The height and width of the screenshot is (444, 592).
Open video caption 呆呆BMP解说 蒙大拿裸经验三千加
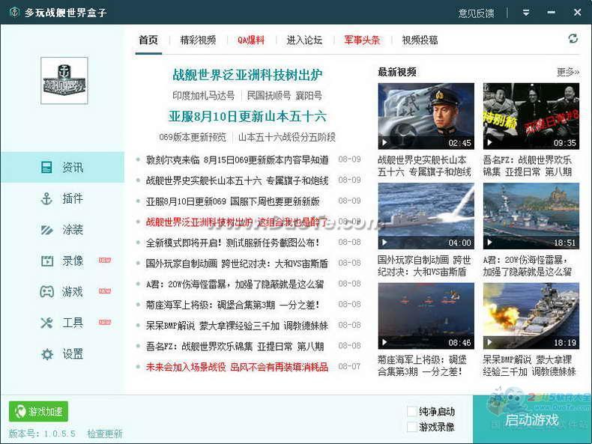(x=529, y=365)
